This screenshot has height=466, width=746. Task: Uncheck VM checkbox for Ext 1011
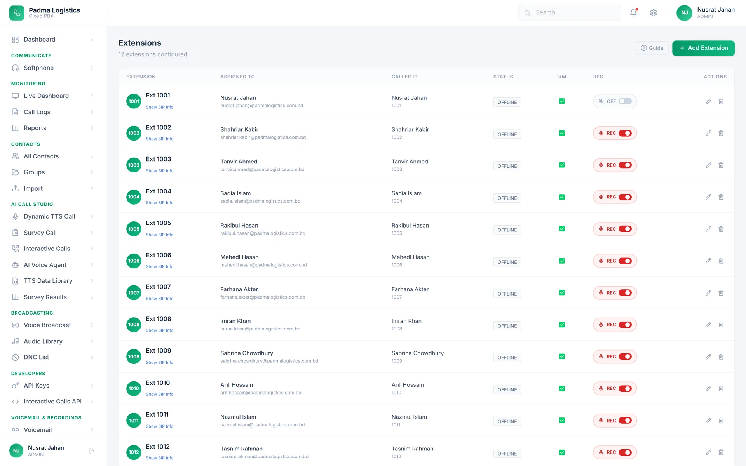point(562,420)
